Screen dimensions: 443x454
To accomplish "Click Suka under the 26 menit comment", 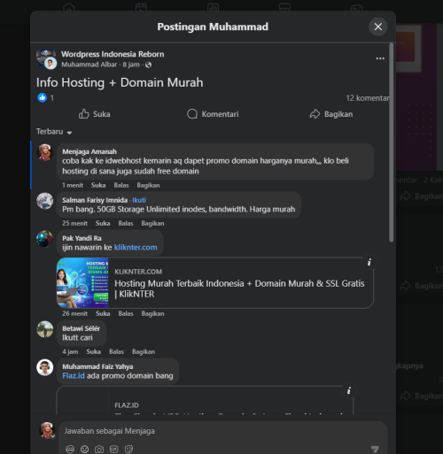I will [103, 313].
